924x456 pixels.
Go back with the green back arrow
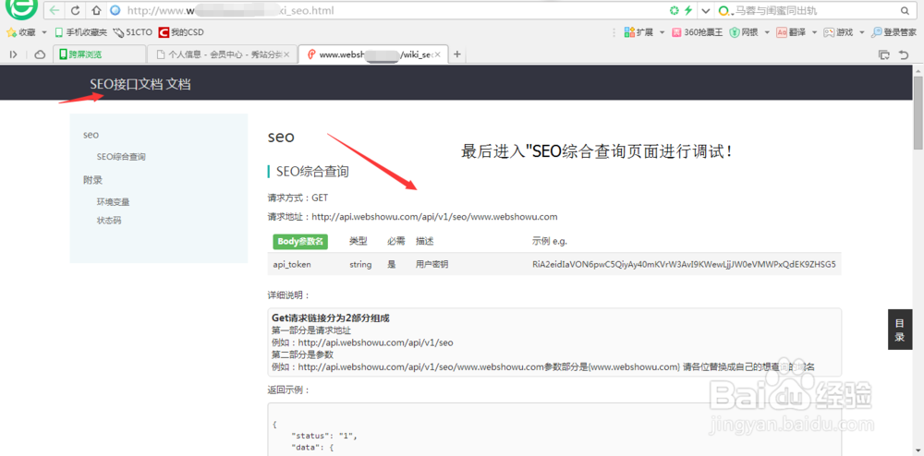[x=55, y=10]
